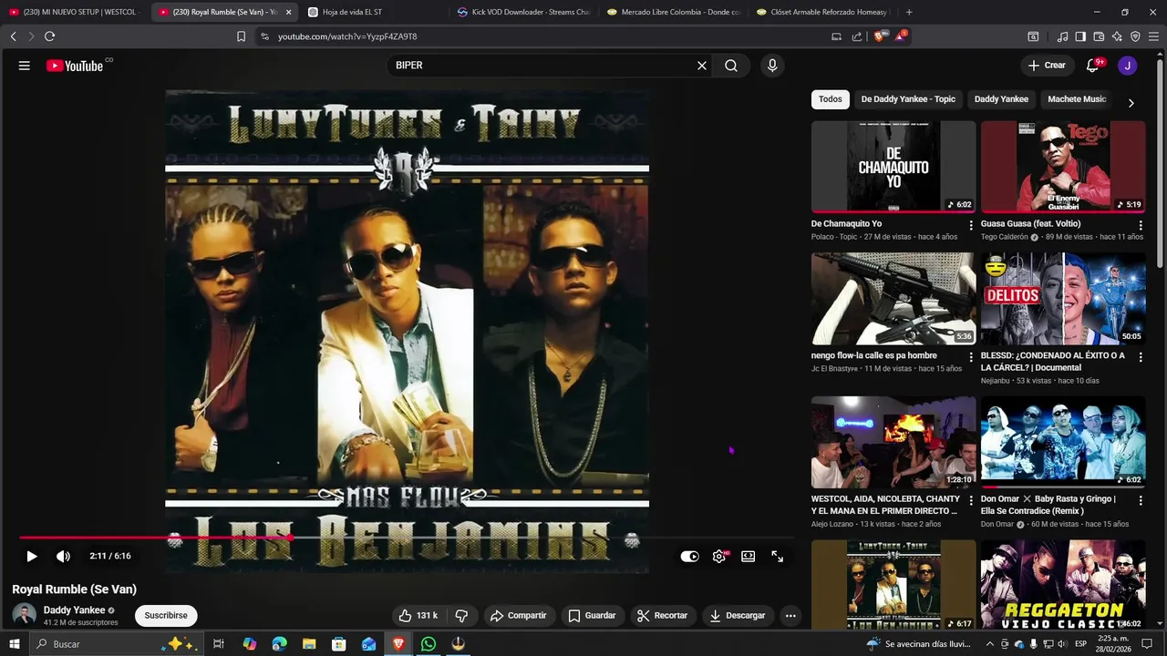
Task: Clip the video with Recortar button
Action: click(662, 616)
